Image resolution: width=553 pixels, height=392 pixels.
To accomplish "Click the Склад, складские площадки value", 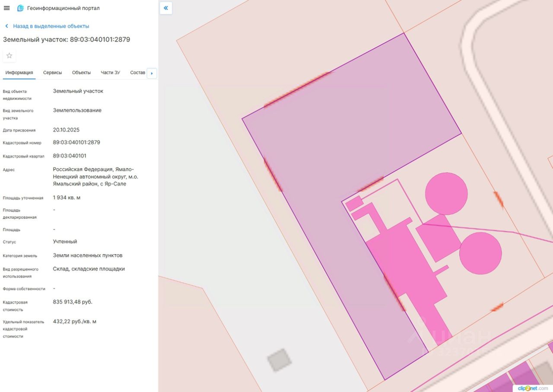I will pyautogui.click(x=89, y=269).
